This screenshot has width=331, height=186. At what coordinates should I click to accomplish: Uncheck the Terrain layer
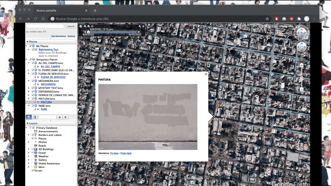point(32,170)
